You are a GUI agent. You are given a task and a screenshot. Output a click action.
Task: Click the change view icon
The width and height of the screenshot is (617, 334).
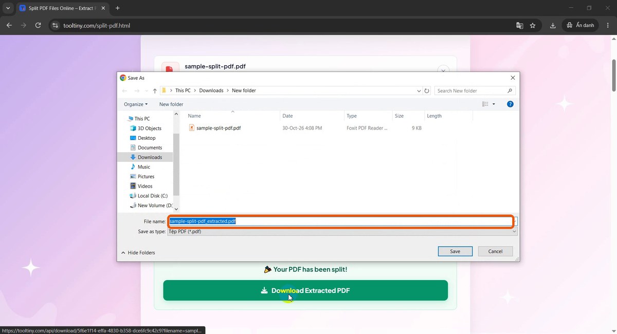(485, 104)
